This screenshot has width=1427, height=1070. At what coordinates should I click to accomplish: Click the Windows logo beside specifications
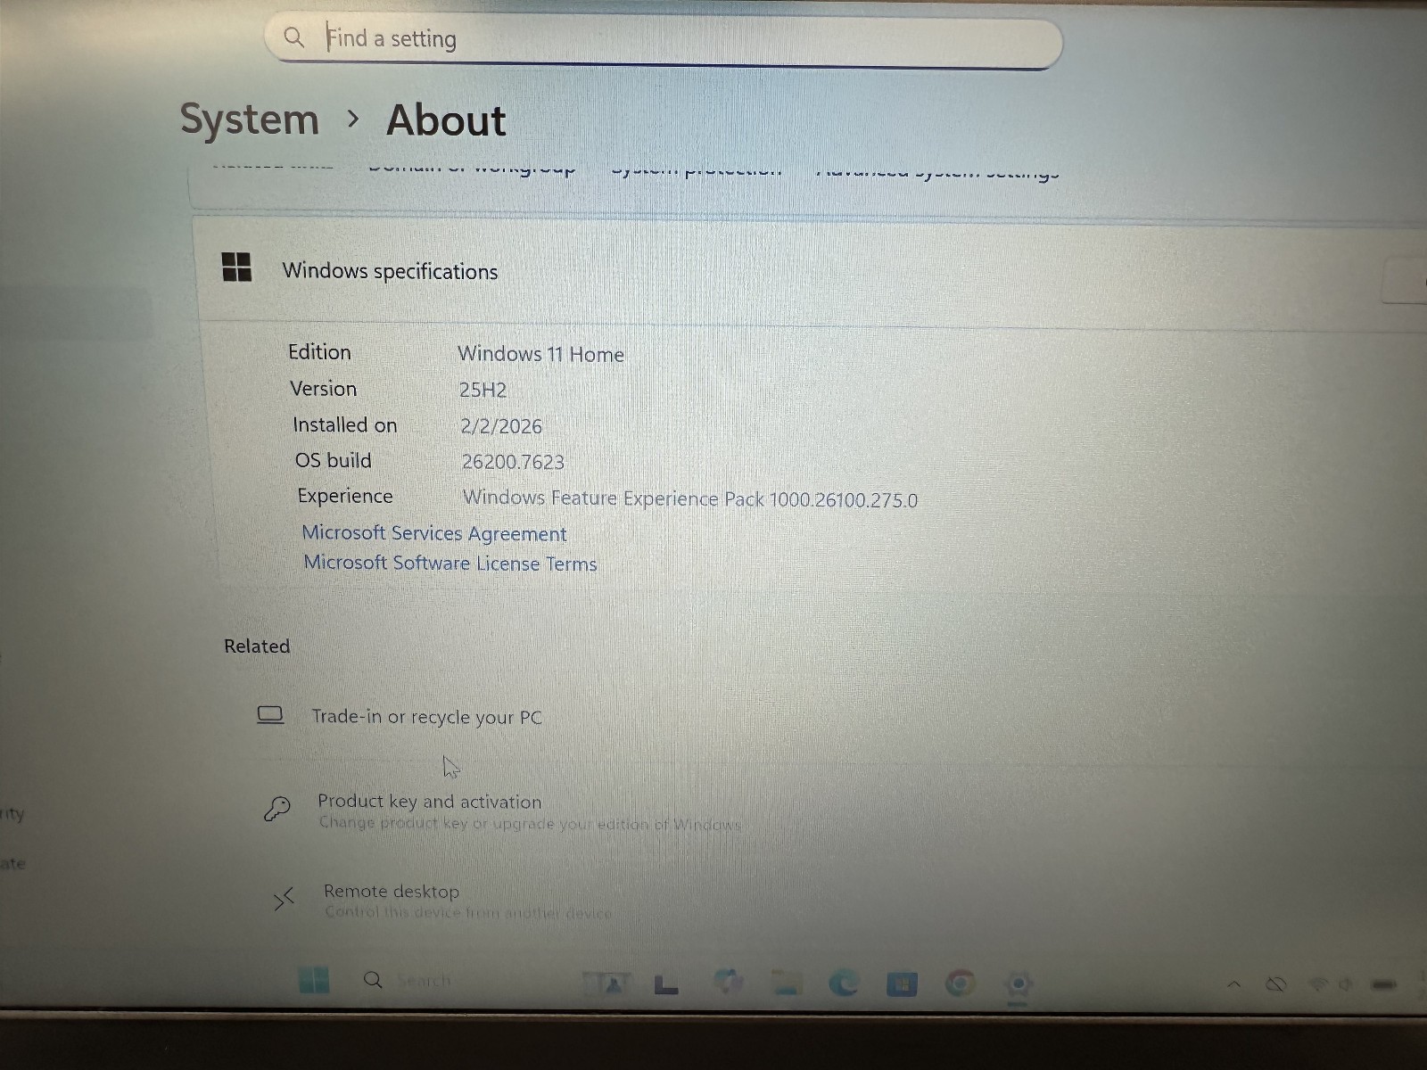236,267
